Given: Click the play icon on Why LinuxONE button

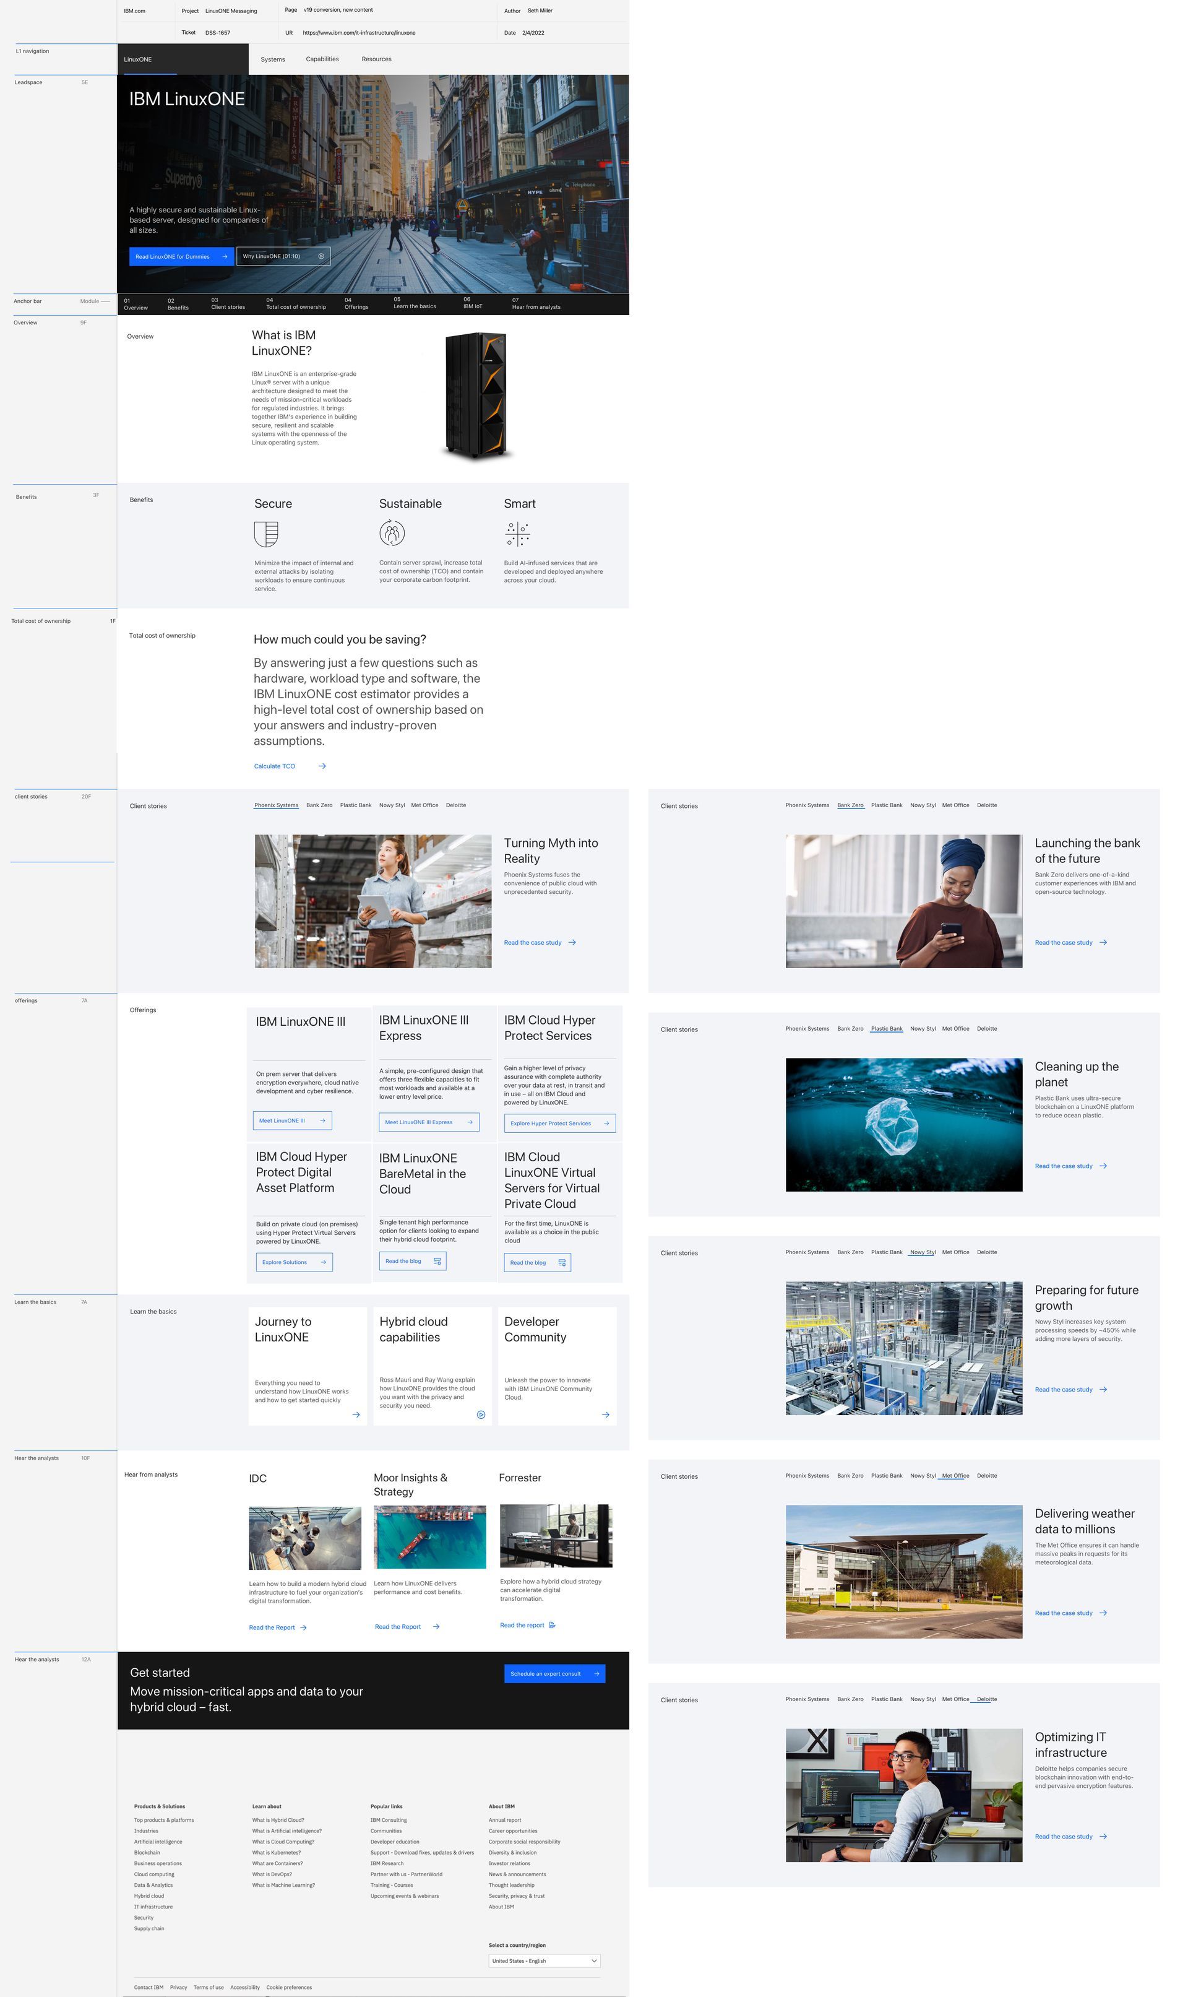Looking at the screenshot, I should click(321, 256).
